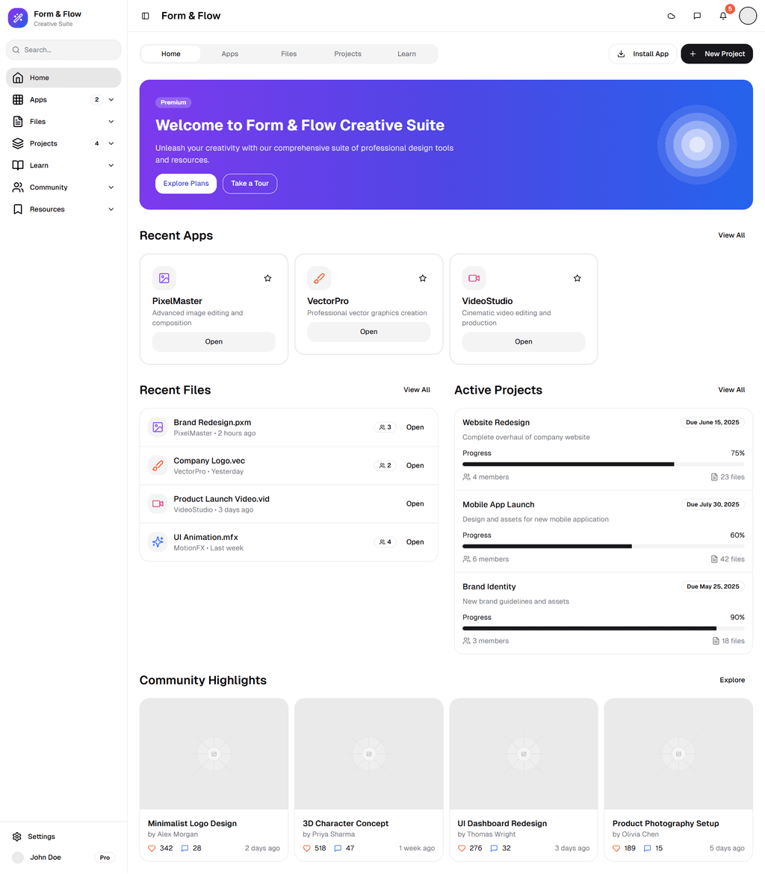765x874 pixels.
Task: Expand the Files sidebar chevron
Action: [111, 122]
